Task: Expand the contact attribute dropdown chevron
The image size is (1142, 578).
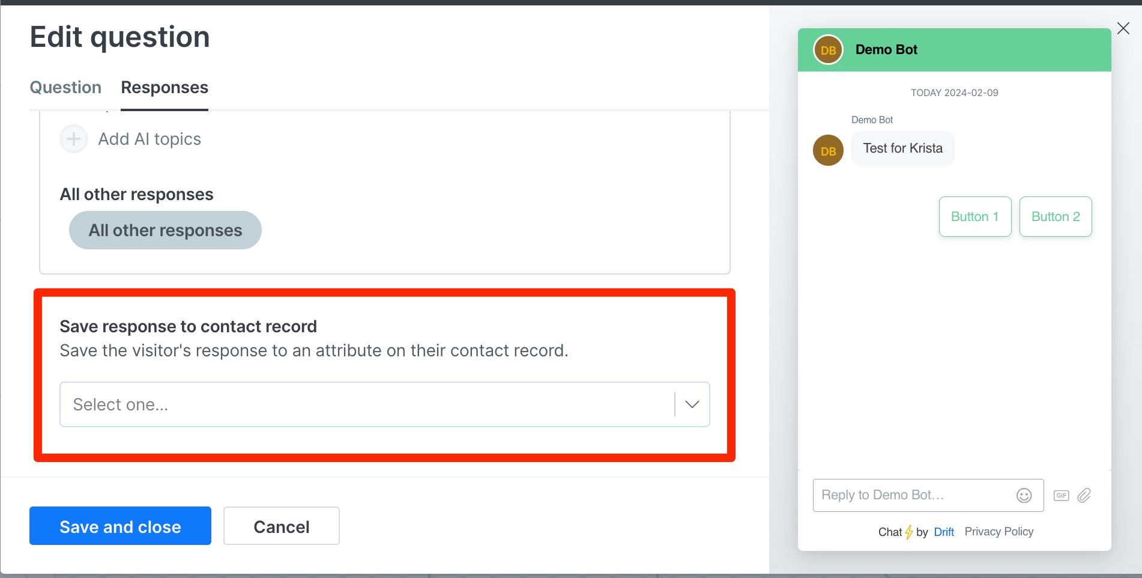Action: (x=692, y=404)
